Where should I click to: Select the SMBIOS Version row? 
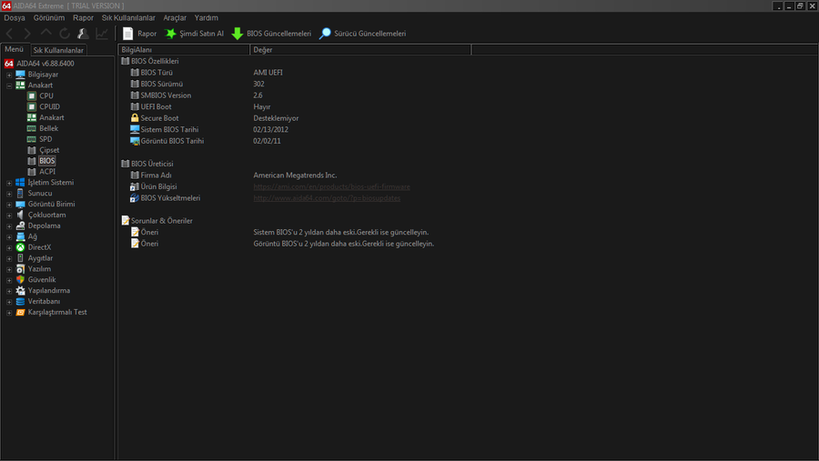coord(166,95)
